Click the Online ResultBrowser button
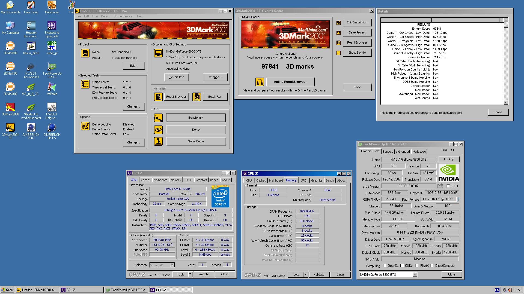 pyautogui.click(x=290, y=82)
